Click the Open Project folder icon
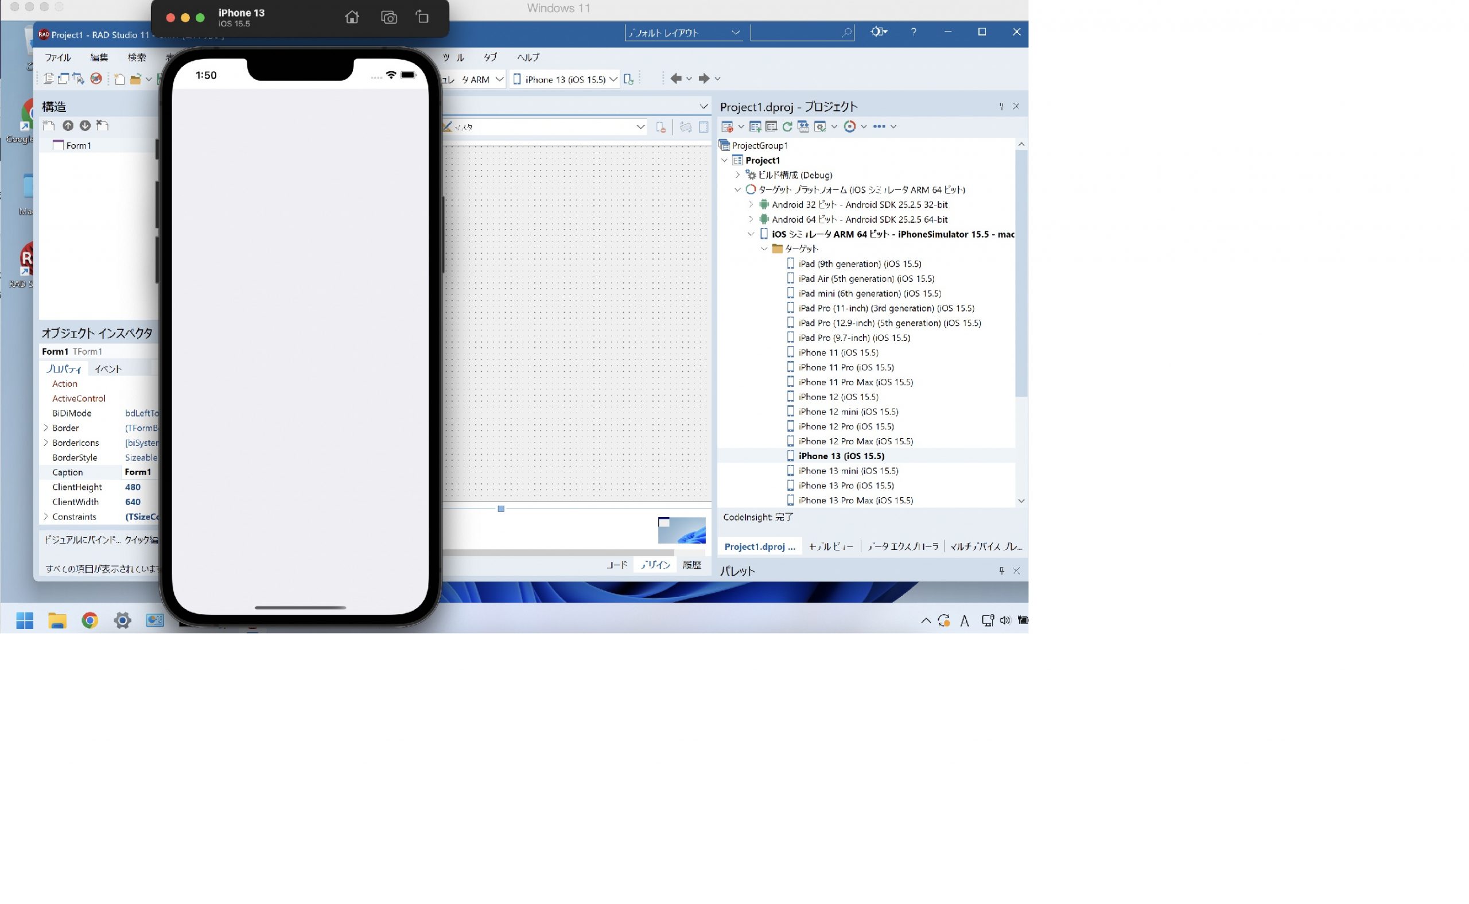1469x904 pixels. [x=135, y=79]
